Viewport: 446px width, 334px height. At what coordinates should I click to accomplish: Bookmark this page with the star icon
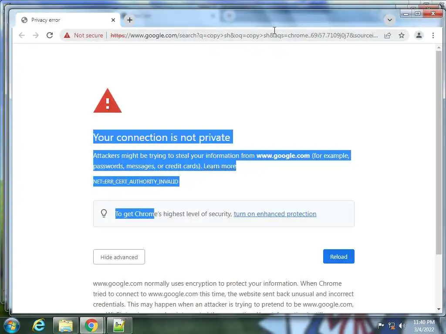point(401,35)
